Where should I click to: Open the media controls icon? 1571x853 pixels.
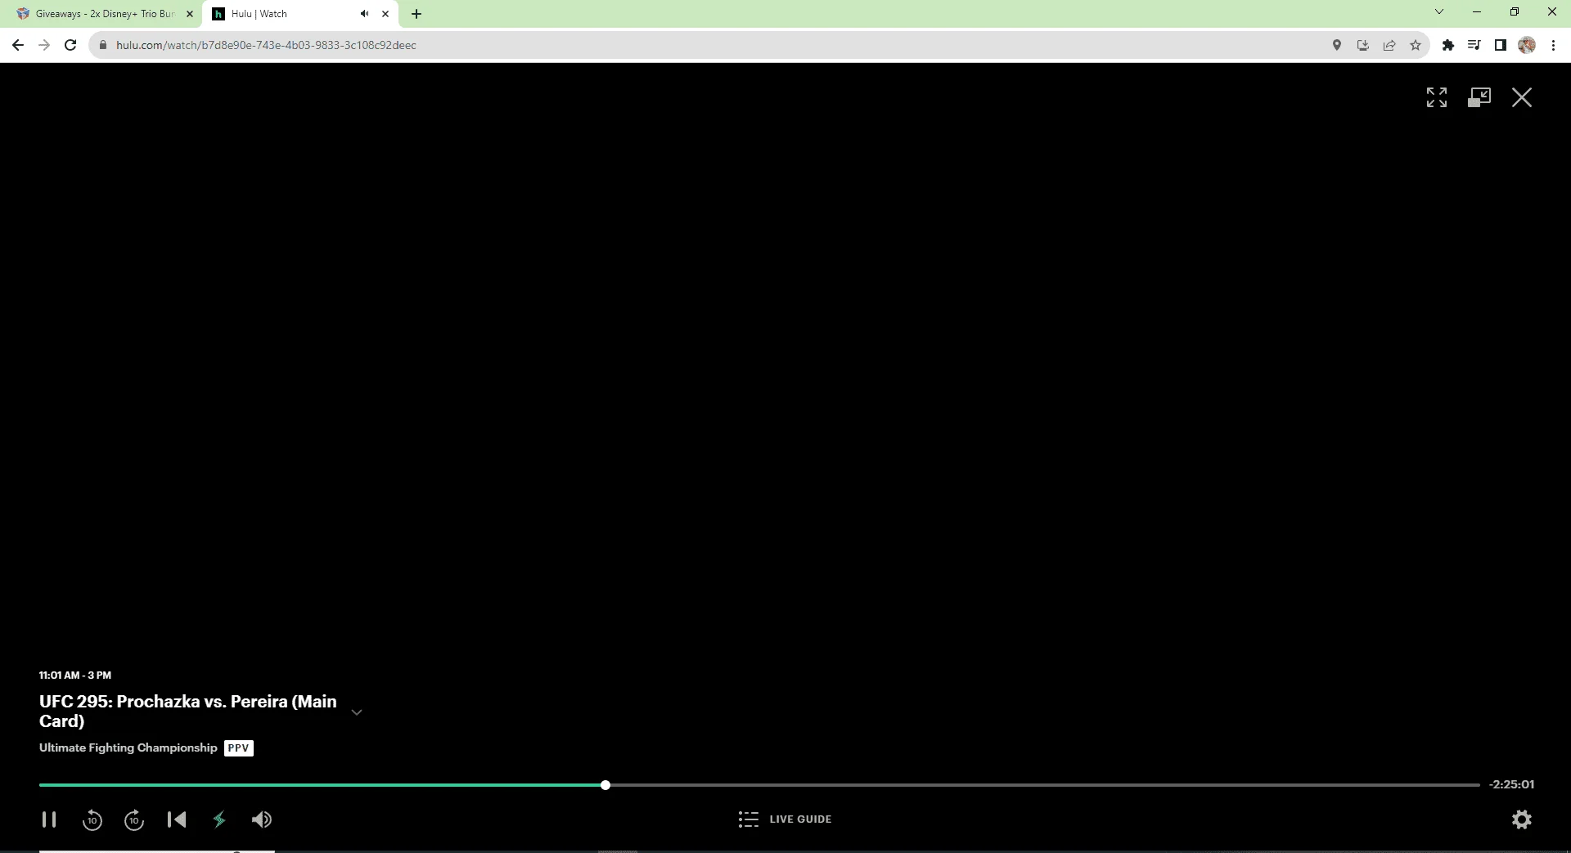[1474, 45]
